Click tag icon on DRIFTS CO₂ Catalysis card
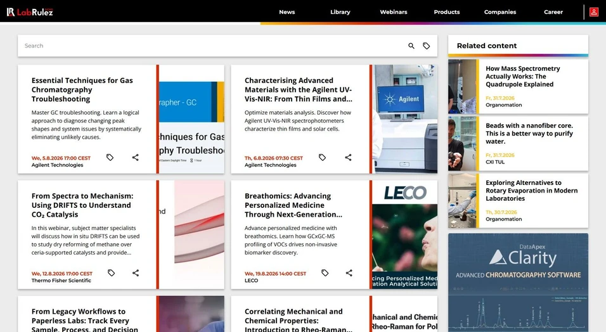 [112, 273]
